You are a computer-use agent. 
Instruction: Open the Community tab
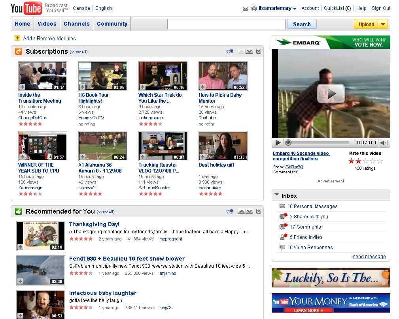[112, 24]
